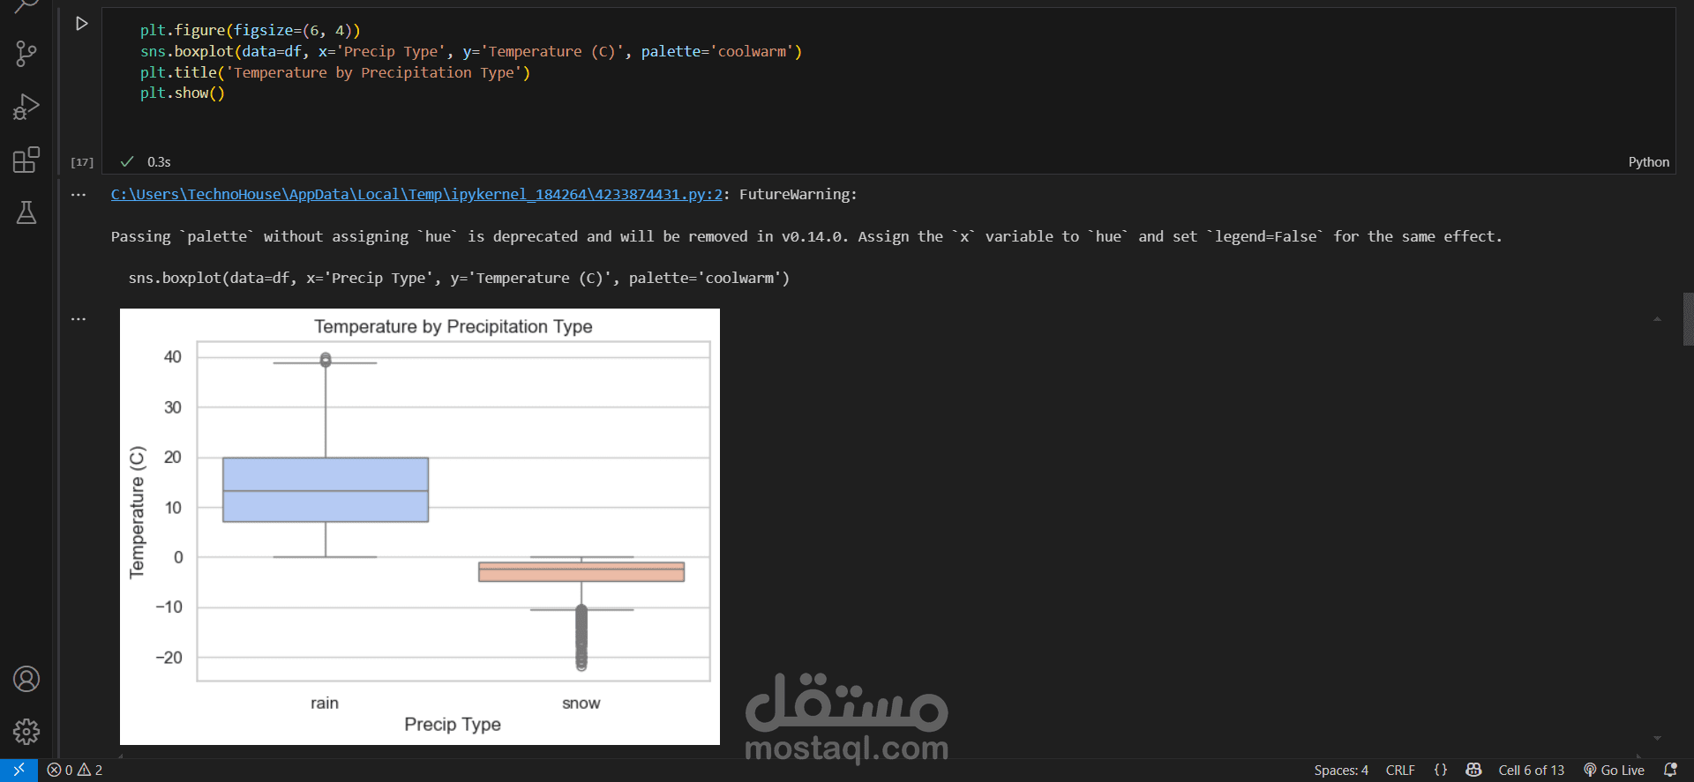
Task: Run the boxplot code cell
Action: 81,24
